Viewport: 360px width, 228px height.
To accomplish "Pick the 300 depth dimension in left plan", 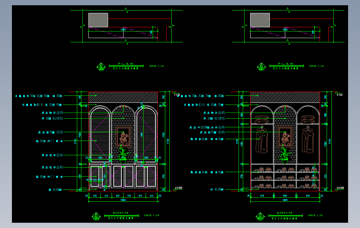I will click(x=151, y=32).
